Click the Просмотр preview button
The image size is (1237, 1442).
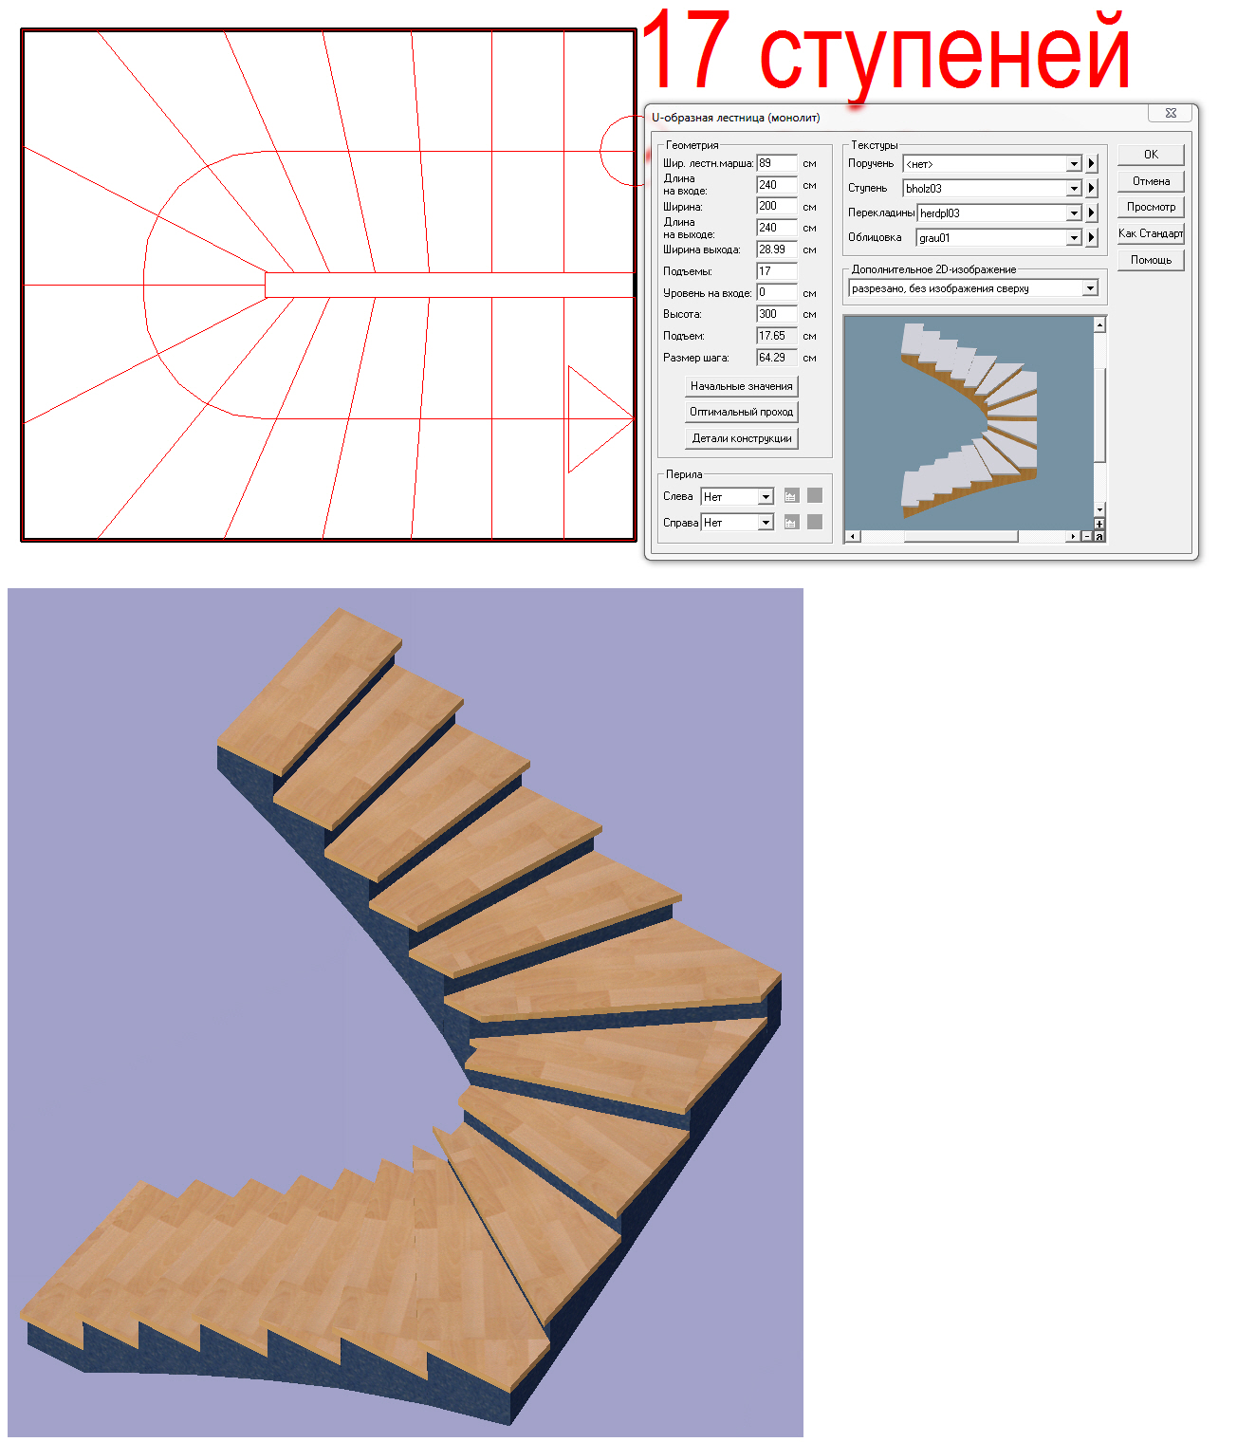1151,207
